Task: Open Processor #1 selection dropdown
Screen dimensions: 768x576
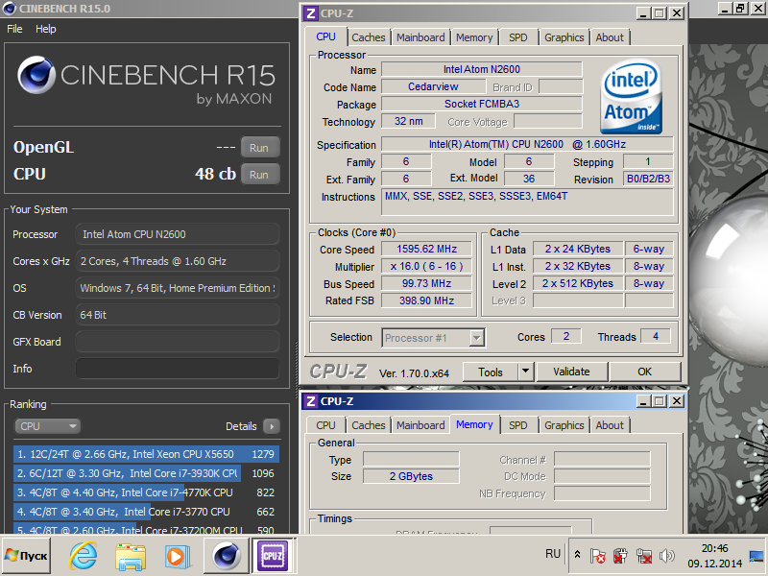Action: click(434, 338)
